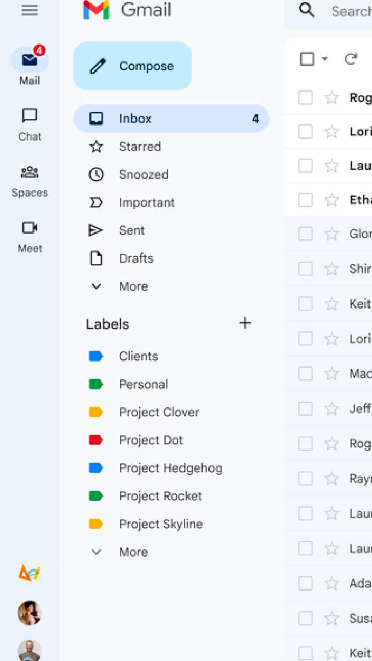Click the search magnifier icon

307,10
